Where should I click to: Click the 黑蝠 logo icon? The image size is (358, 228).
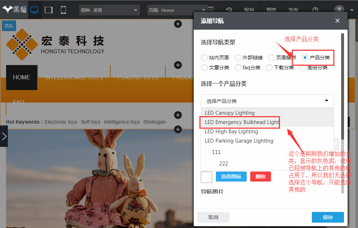(x=14, y=10)
